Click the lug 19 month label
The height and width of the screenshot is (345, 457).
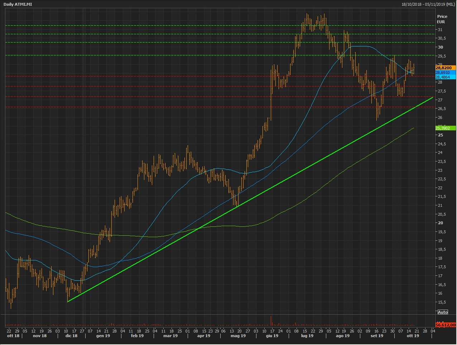point(307,336)
